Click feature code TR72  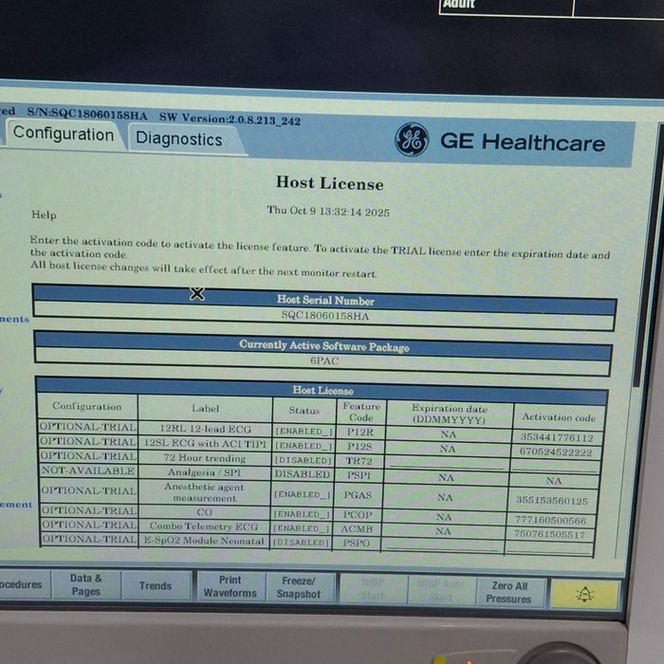click(x=360, y=461)
